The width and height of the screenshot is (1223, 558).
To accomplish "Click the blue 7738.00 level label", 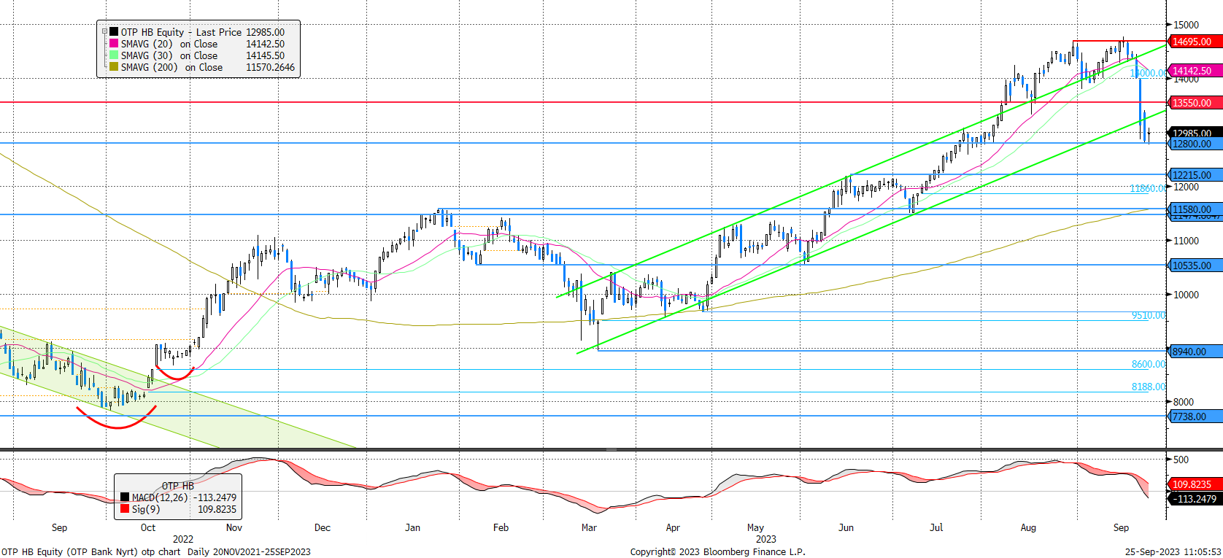I will [x=1195, y=416].
